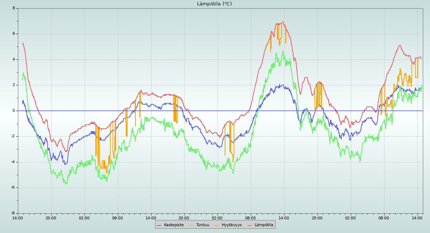Select the Kastepiste legend label
Image resolution: width=430 pixels, height=233 pixels.
(x=174, y=225)
